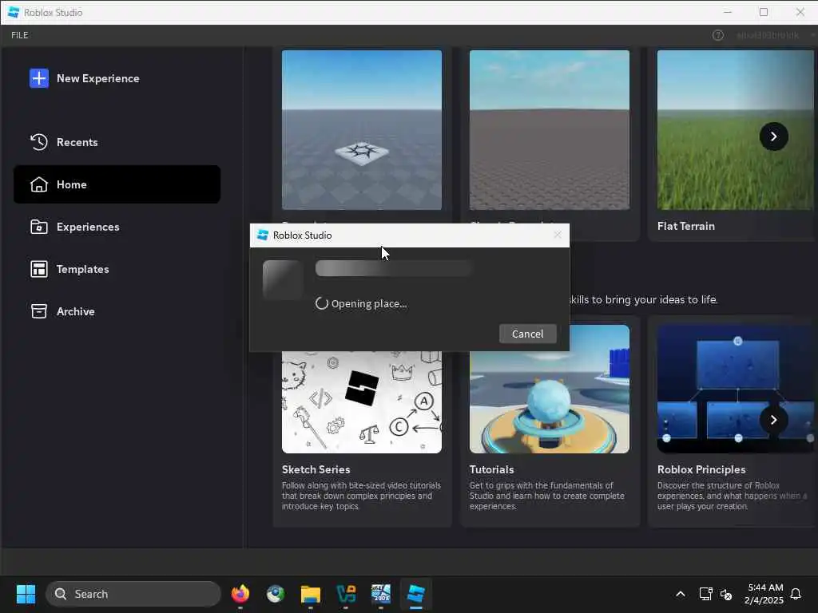The height and width of the screenshot is (613, 818).
Task: Open account username dropdown at top right
Action: 775,35
